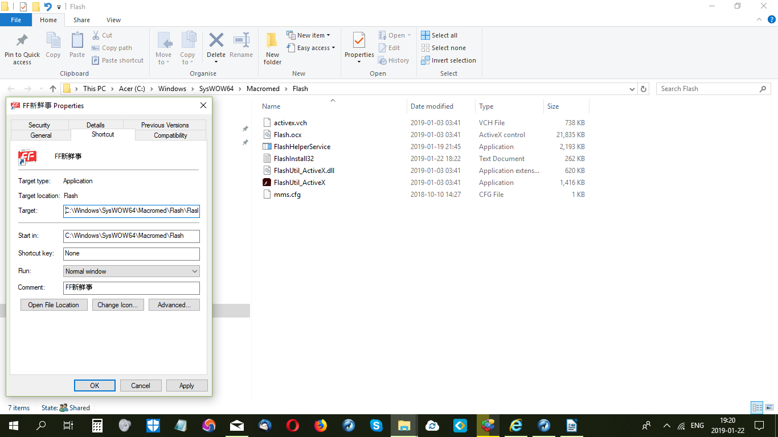Click the Change Icon button
Image resolution: width=778 pixels, height=437 pixels.
tap(117, 305)
